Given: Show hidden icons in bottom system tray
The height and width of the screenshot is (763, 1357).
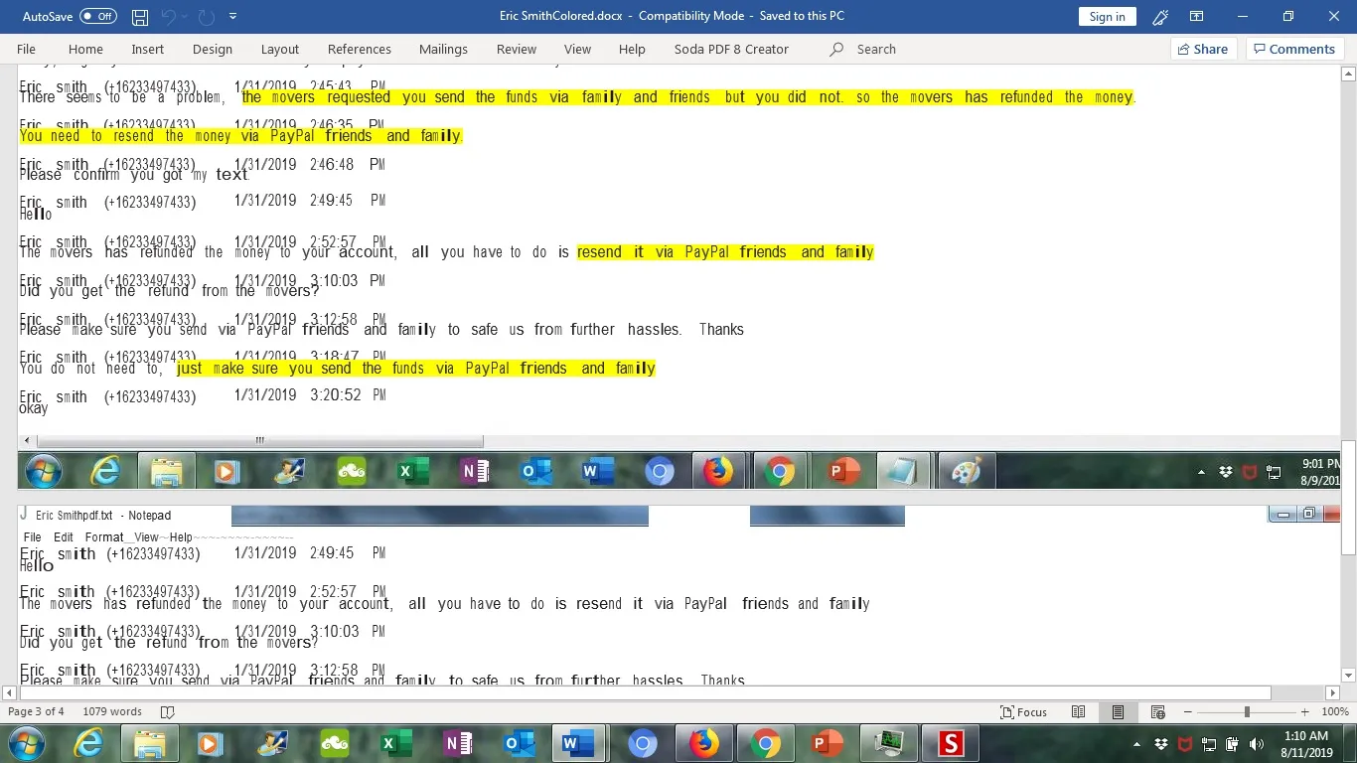Looking at the screenshot, I should click(x=1137, y=743).
